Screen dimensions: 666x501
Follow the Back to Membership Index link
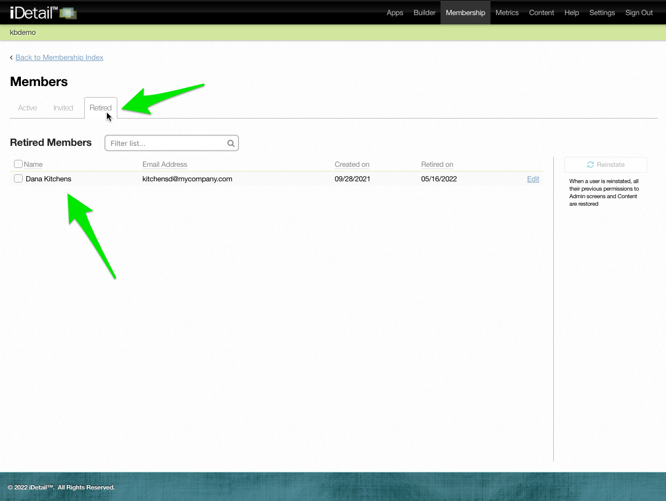(x=59, y=58)
